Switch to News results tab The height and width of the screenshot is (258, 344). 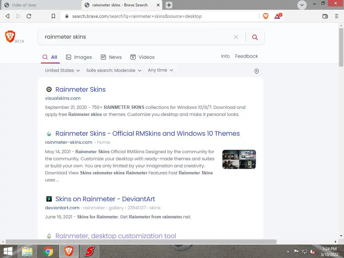[111, 57]
